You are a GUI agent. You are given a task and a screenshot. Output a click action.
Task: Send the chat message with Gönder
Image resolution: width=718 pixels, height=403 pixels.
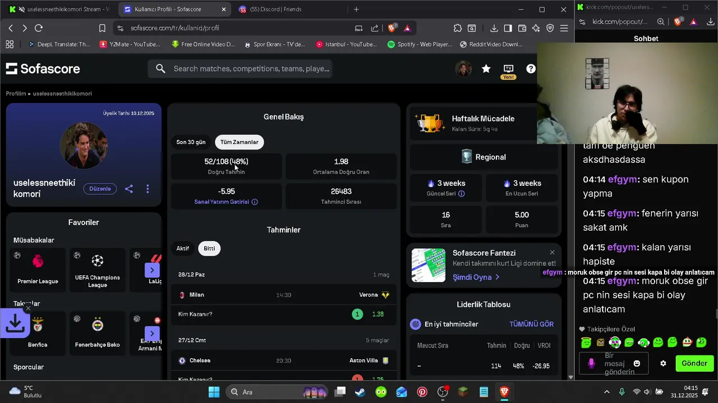point(694,363)
